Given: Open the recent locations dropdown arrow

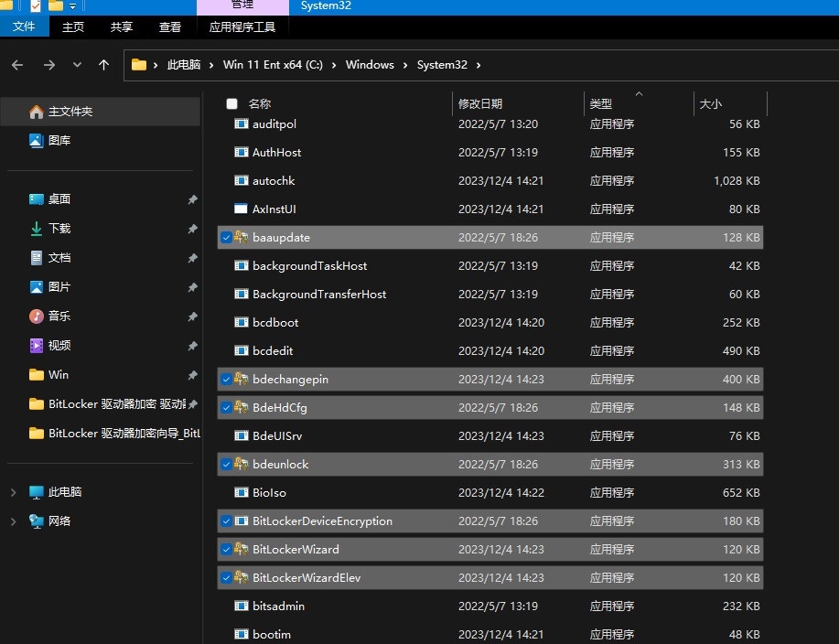Looking at the screenshot, I should pos(77,65).
